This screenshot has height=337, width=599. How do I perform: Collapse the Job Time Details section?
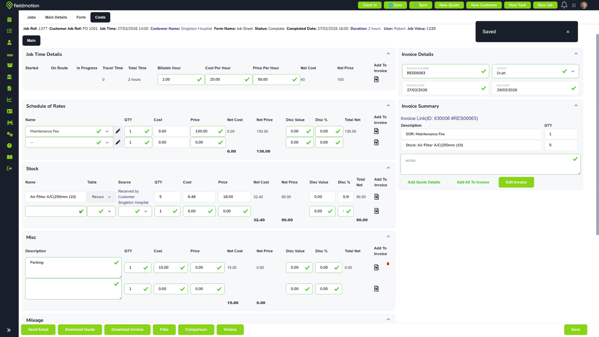[x=388, y=54]
